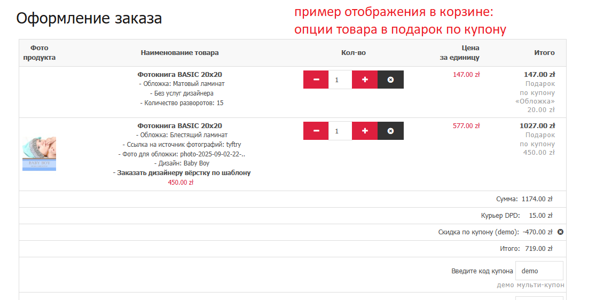Increase quantity of the Матовый ламинат photobook
This screenshot has height=300, width=596.
(365, 80)
